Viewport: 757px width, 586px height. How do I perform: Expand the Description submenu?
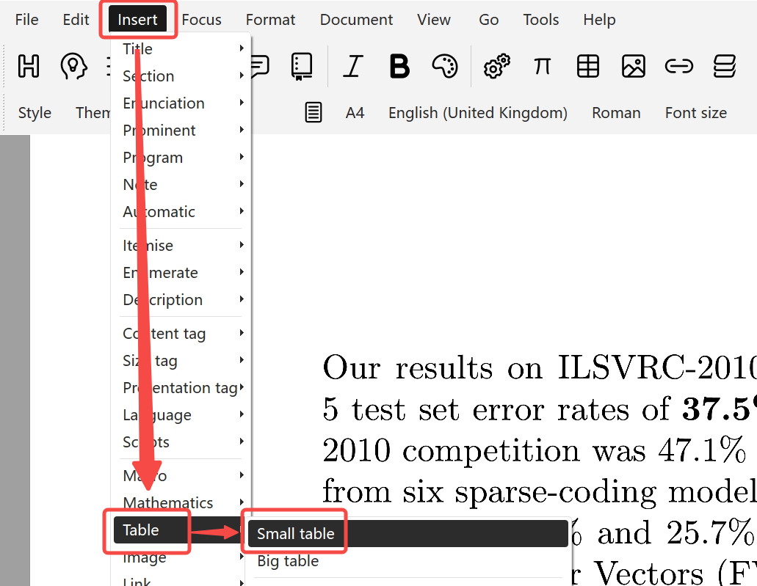click(181, 299)
